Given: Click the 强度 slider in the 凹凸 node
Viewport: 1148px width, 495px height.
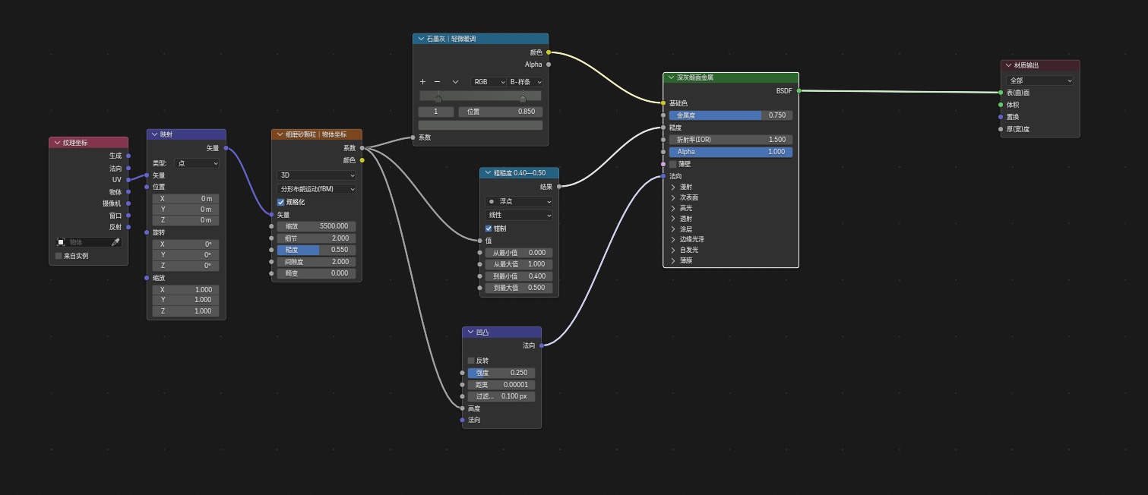Looking at the screenshot, I should 501,373.
